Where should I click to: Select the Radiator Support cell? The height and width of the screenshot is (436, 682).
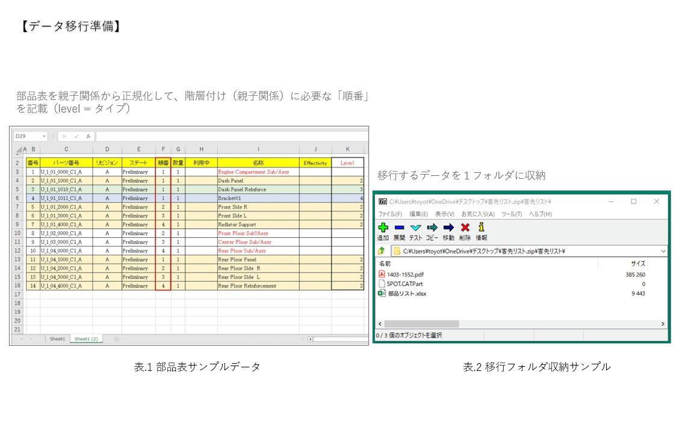258,225
